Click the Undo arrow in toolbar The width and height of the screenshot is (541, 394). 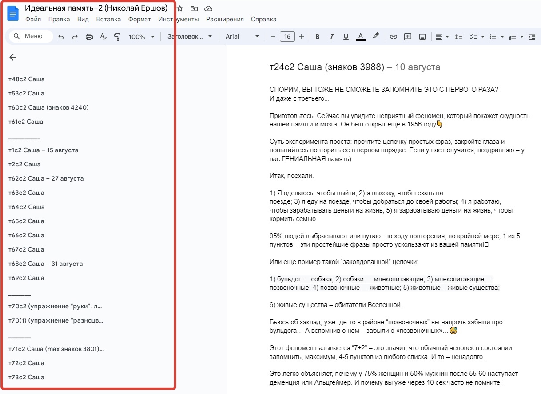tap(61, 37)
